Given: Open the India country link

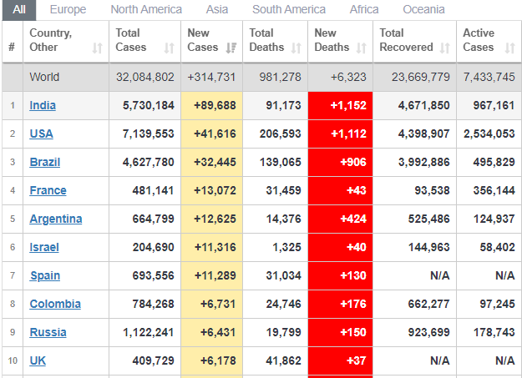Looking at the screenshot, I should click(x=43, y=105).
